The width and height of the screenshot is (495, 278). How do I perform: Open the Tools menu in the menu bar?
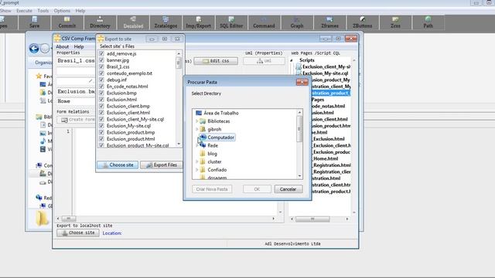tap(43, 11)
